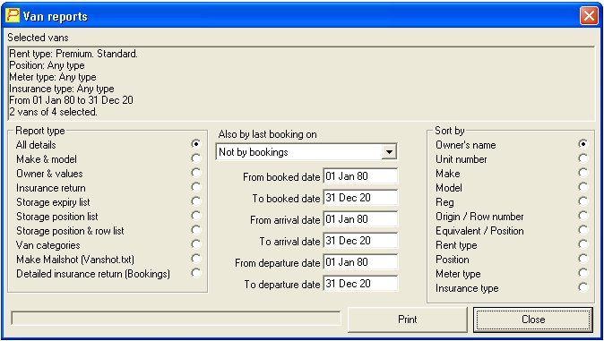Click the 'Also by last booking on' label

click(x=267, y=134)
